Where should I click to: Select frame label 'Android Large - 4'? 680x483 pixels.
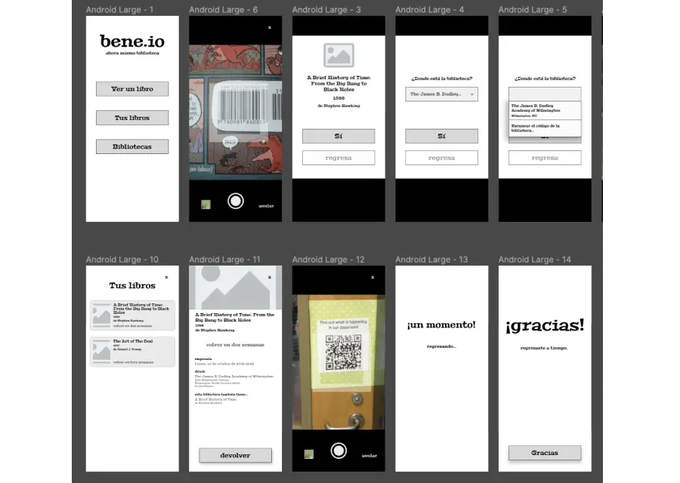point(430,10)
